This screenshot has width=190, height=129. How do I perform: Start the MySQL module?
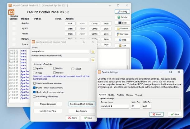pos(70,29)
